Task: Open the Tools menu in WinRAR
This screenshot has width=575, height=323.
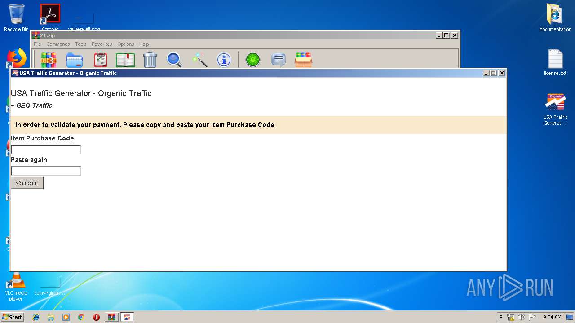Action: (x=81, y=44)
